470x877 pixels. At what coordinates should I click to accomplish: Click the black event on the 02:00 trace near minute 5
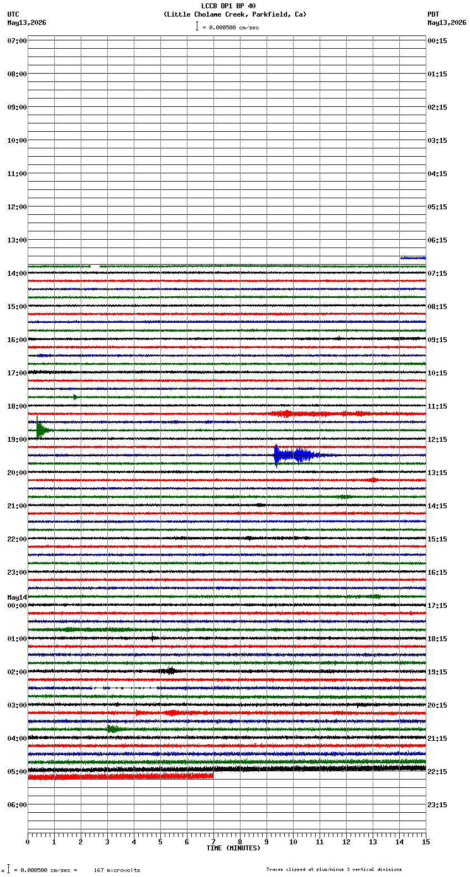coord(169,671)
